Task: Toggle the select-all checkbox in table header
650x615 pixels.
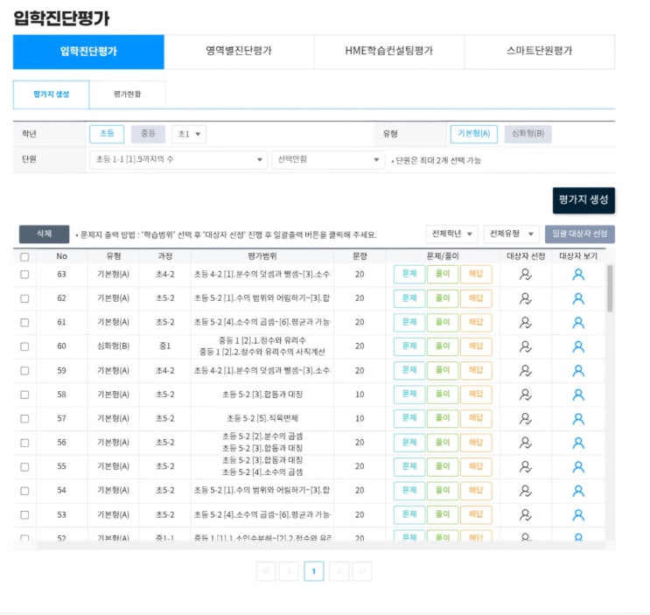Action: [x=24, y=256]
